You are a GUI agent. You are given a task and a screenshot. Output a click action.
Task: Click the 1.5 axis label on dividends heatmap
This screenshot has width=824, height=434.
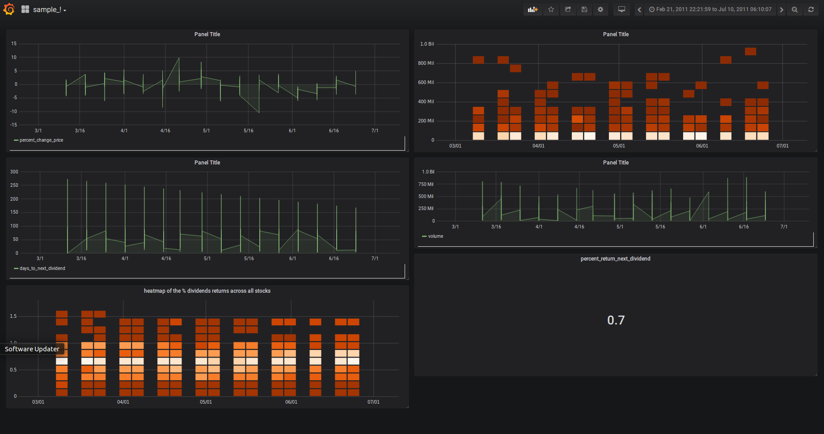(13, 316)
